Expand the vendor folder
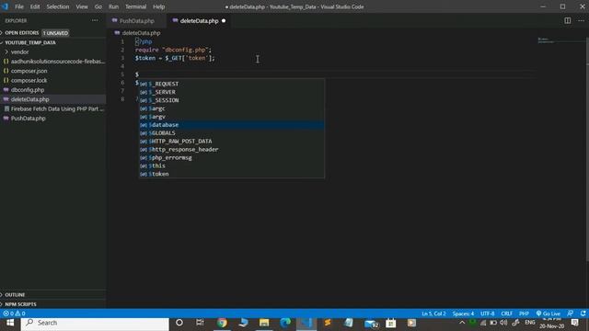 [19, 51]
